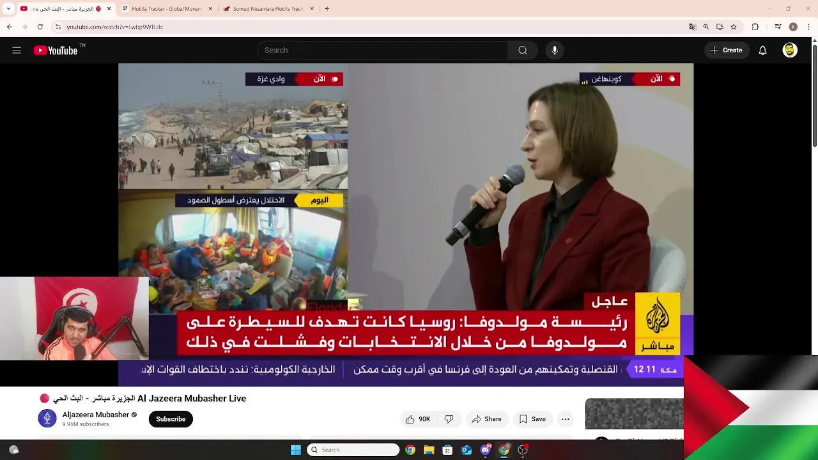Like the Al Jazeera Mubasher video

(x=418, y=419)
